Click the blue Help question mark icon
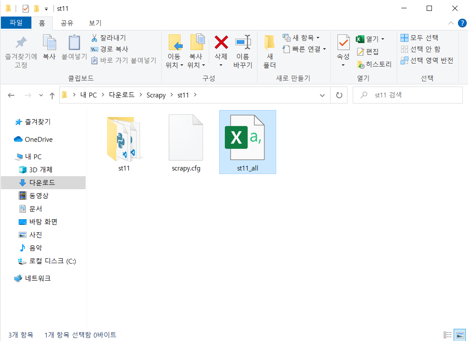 [462, 23]
